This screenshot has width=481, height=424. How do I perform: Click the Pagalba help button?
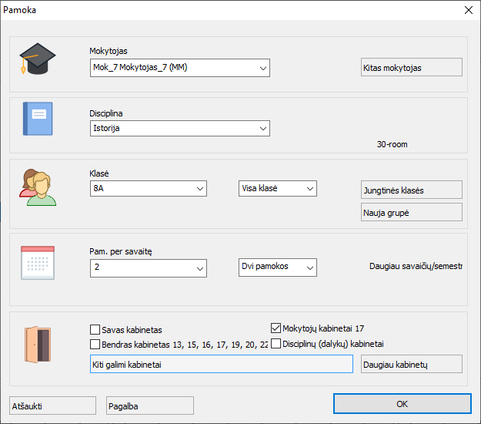click(150, 405)
